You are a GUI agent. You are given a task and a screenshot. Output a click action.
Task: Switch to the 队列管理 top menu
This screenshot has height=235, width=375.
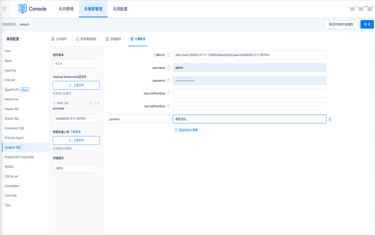click(x=66, y=9)
